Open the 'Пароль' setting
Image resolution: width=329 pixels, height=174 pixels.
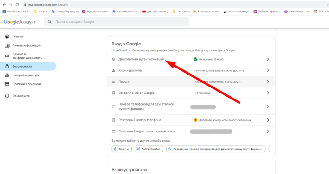point(191,82)
